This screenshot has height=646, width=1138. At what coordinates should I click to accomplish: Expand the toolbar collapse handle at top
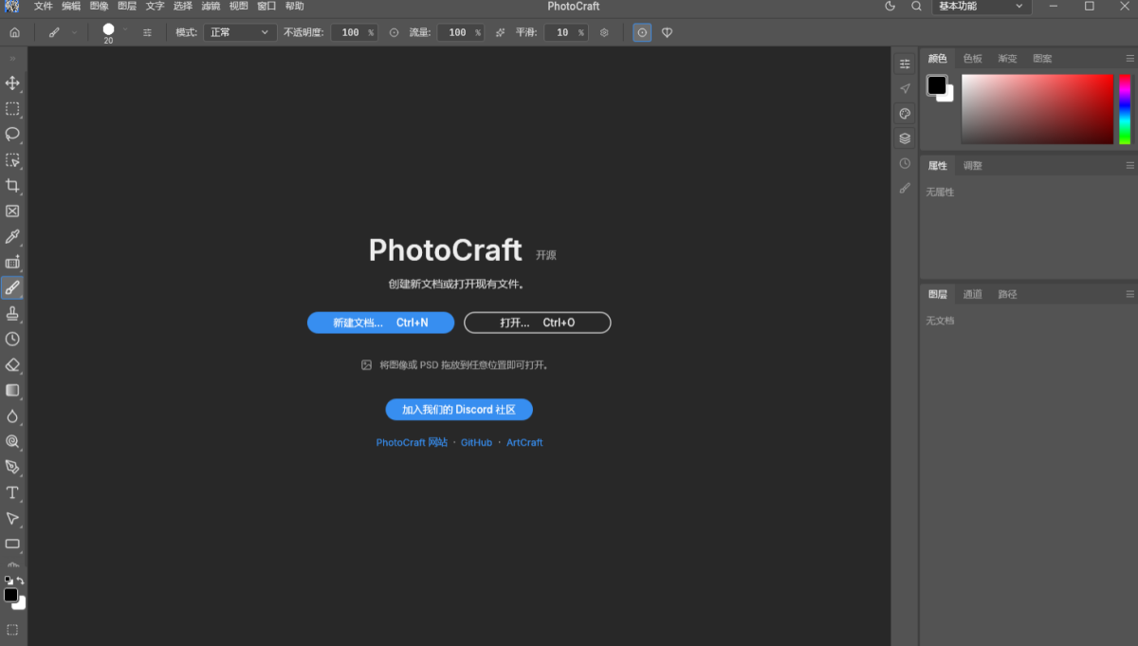pos(12,59)
